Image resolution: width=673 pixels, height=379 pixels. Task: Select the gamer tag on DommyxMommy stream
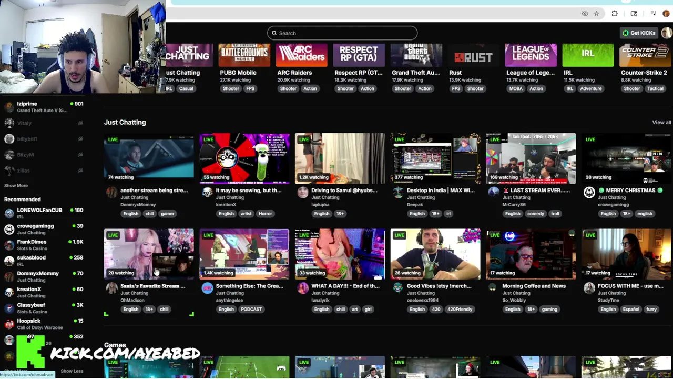coord(167,214)
